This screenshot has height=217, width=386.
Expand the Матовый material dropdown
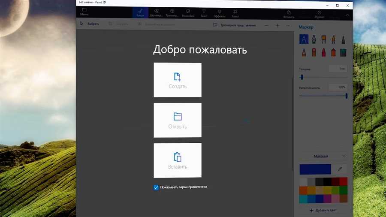(323, 156)
